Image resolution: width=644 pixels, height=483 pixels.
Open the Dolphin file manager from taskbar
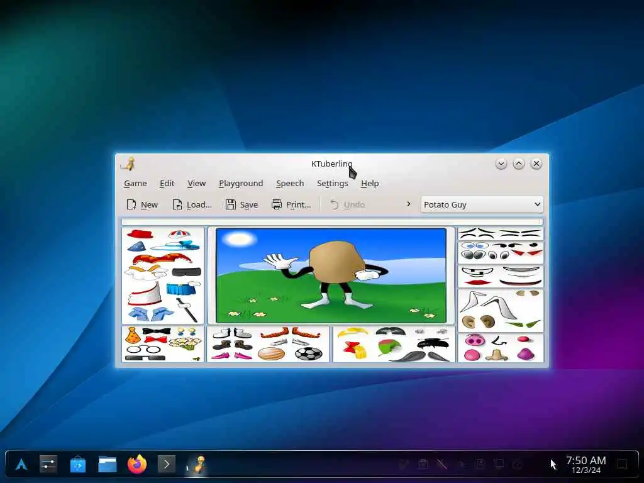coord(107,465)
